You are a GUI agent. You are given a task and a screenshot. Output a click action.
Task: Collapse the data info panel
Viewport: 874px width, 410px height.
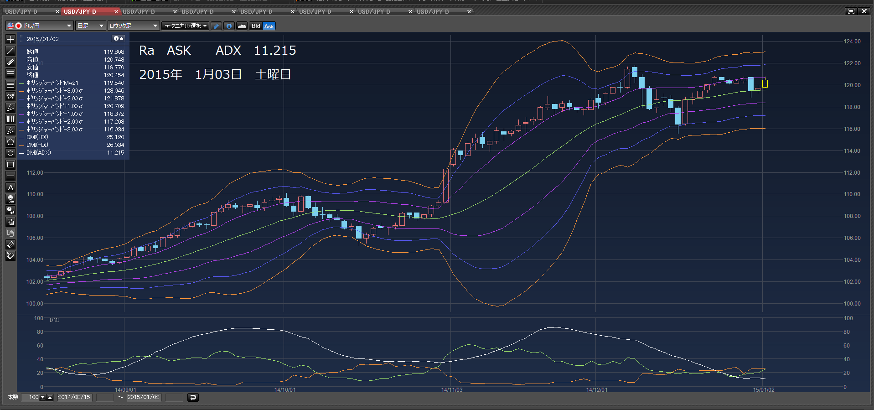119,38
